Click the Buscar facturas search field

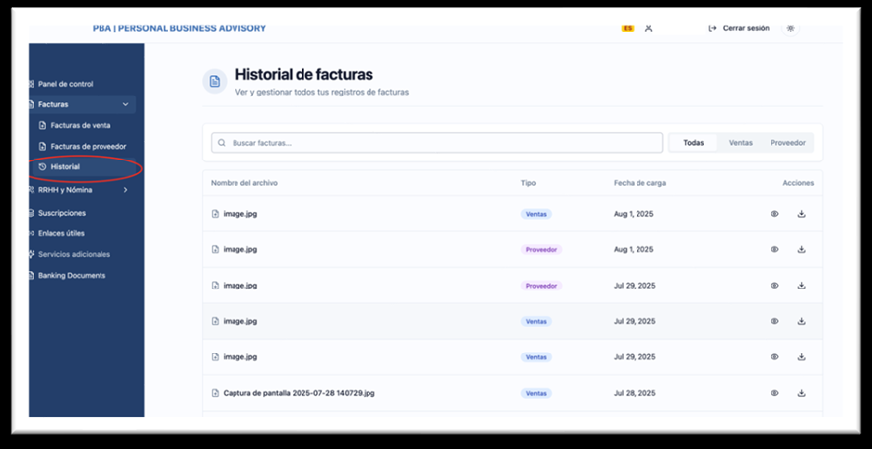[436, 143]
